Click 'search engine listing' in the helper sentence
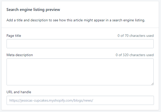Image resolution: width=161 pixels, height=112 pixels. click(x=129, y=20)
